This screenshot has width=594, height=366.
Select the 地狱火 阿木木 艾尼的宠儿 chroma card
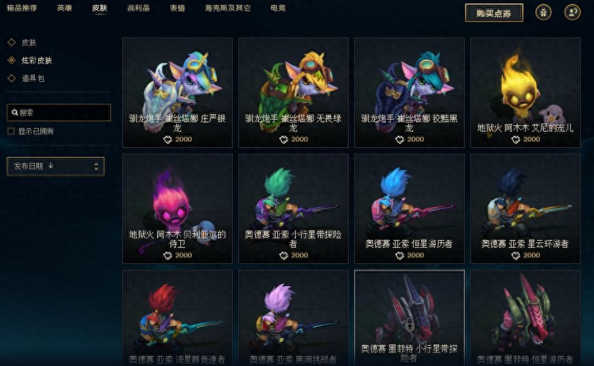click(x=525, y=92)
